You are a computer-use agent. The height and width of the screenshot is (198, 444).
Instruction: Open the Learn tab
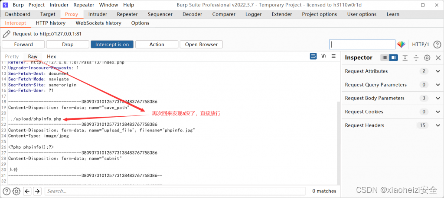pyautogui.click(x=393, y=14)
